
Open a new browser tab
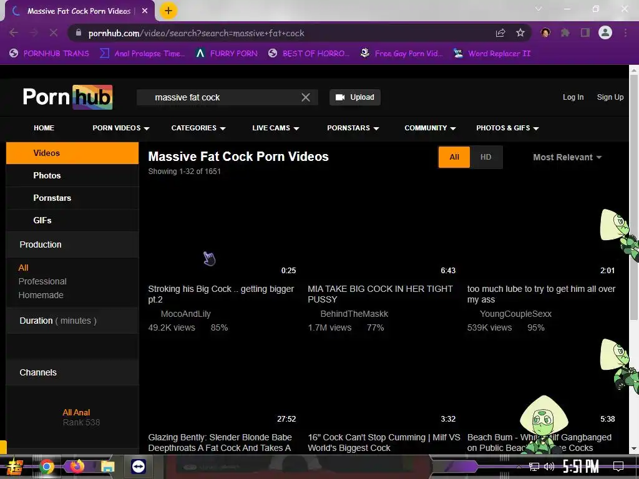pyautogui.click(x=168, y=11)
